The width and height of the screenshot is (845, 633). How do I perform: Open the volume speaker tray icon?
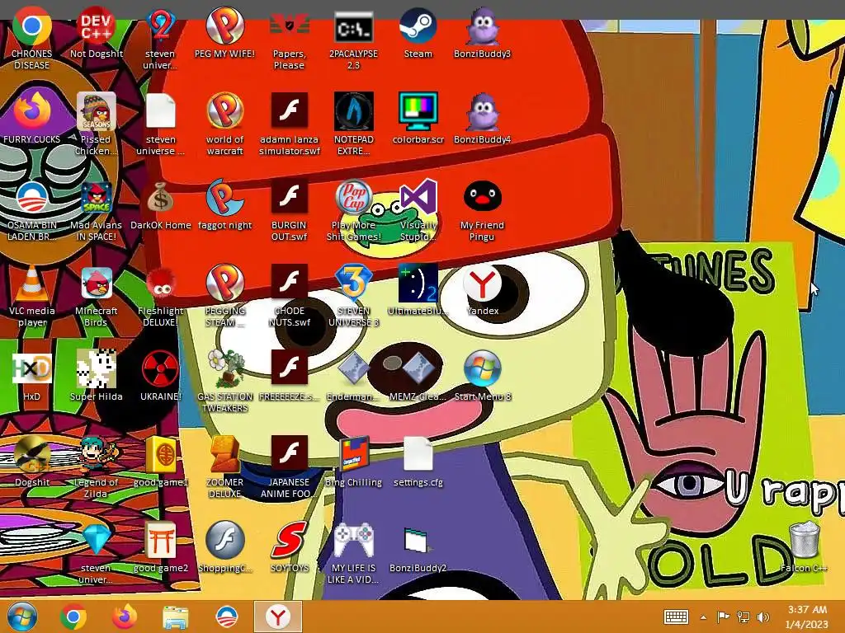coord(763,617)
